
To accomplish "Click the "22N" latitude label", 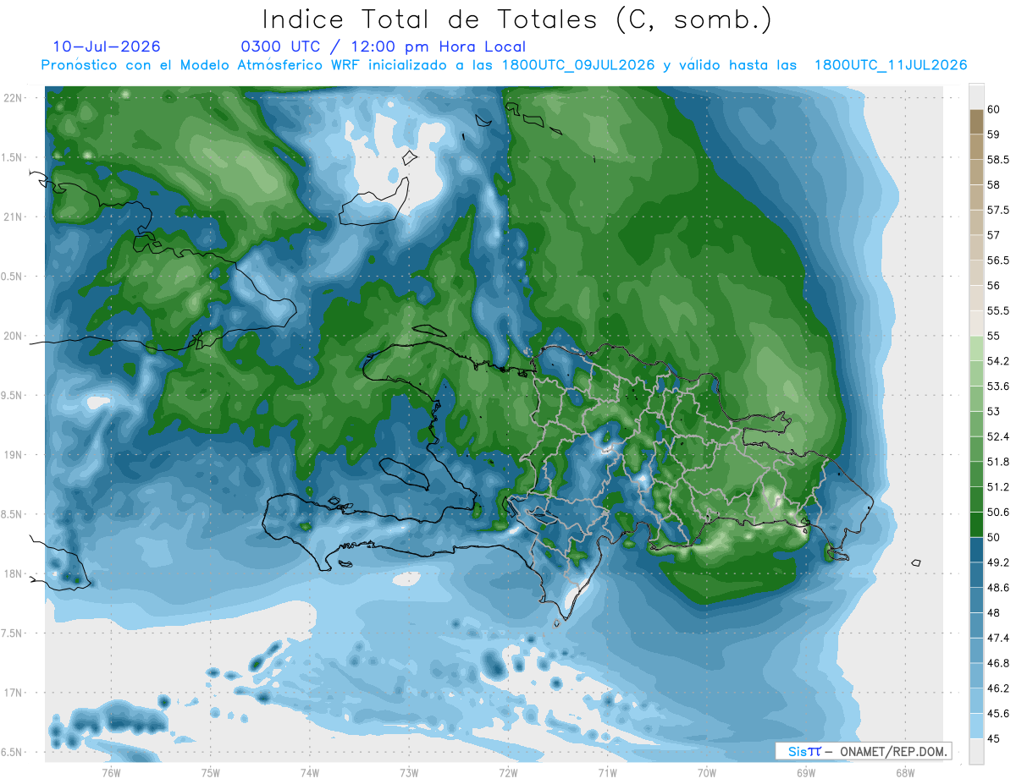I will click(x=14, y=98).
